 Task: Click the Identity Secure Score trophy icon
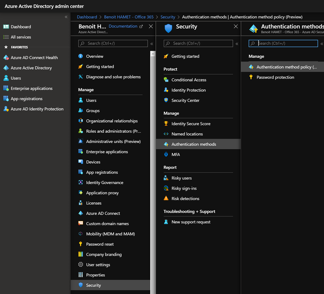tap(166, 124)
